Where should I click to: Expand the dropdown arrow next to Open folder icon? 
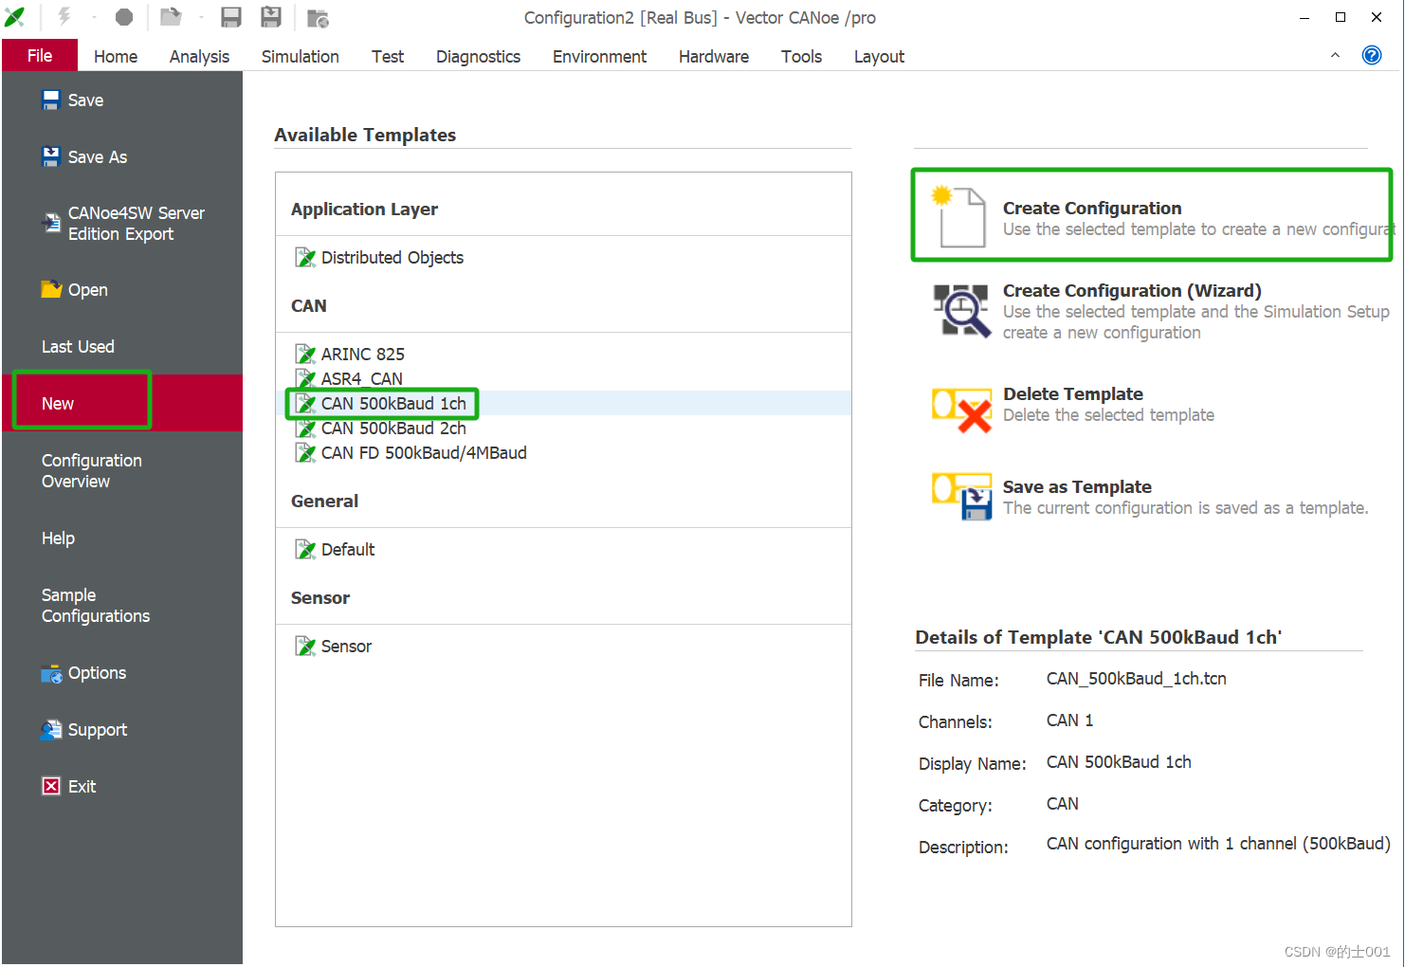click(201, 17)
